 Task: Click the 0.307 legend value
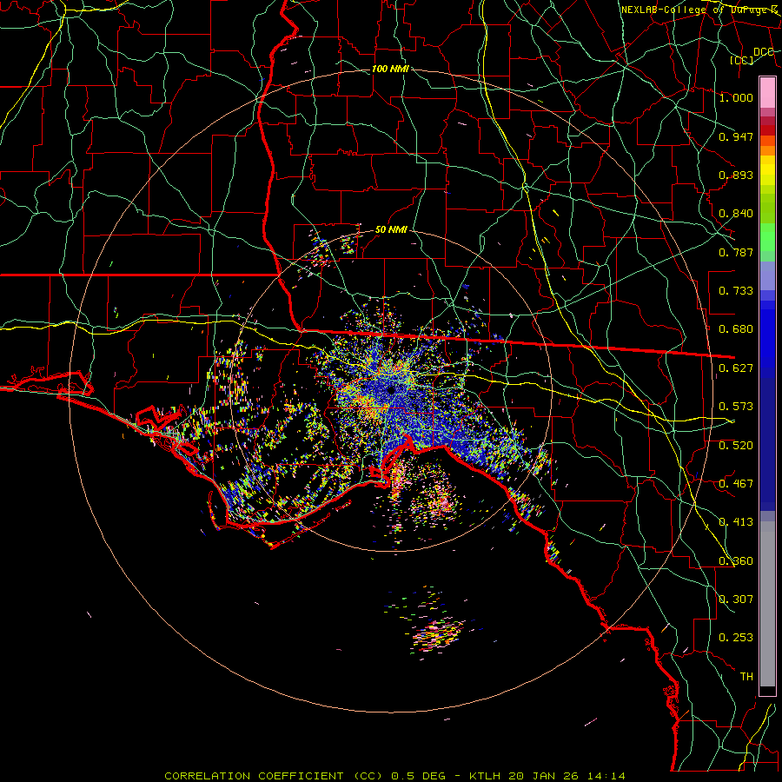point(736,600)
